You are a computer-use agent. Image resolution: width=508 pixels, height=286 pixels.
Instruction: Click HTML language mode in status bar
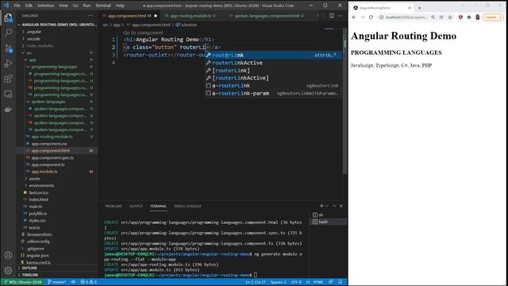[318, 282]
